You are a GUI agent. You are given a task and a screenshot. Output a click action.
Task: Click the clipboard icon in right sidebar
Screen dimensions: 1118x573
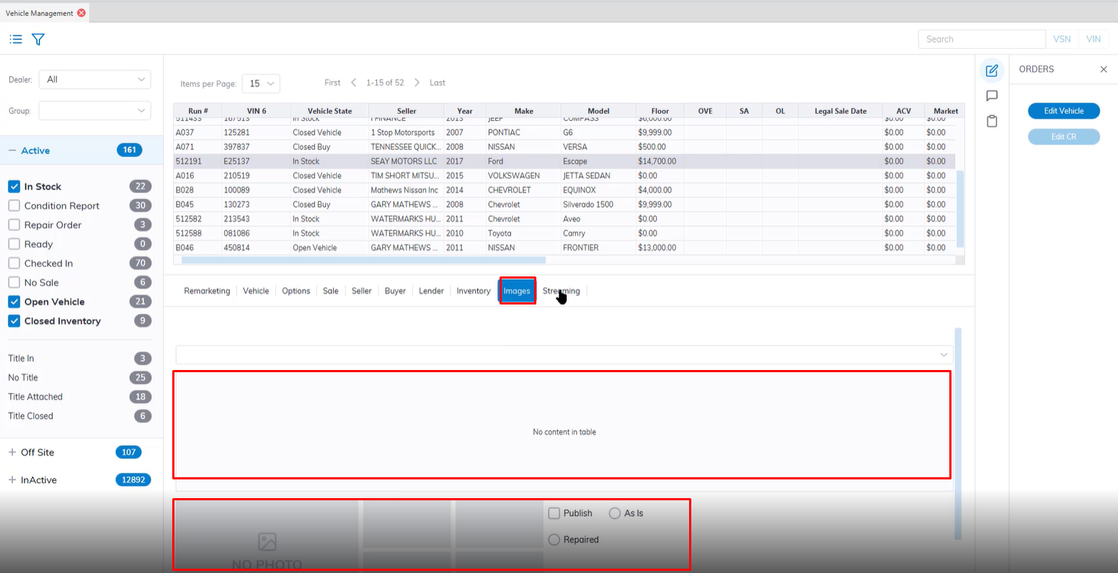pyautogui.click(x=992, y=121)
